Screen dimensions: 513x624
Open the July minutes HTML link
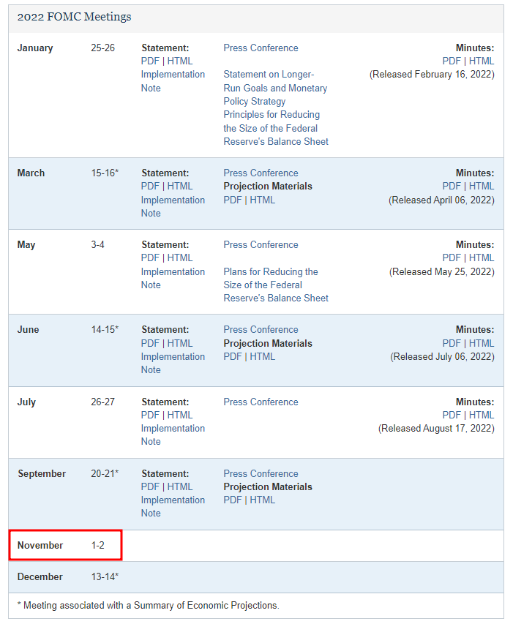[x=482, y=416]
